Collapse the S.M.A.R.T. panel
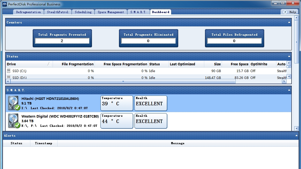 click(288, 90)
